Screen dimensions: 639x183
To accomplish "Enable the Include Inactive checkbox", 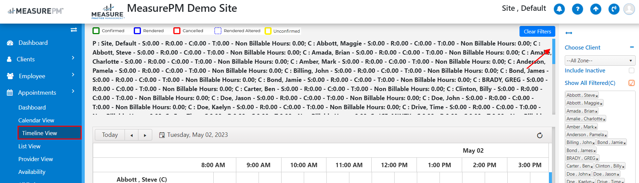I will coord(632,70).
